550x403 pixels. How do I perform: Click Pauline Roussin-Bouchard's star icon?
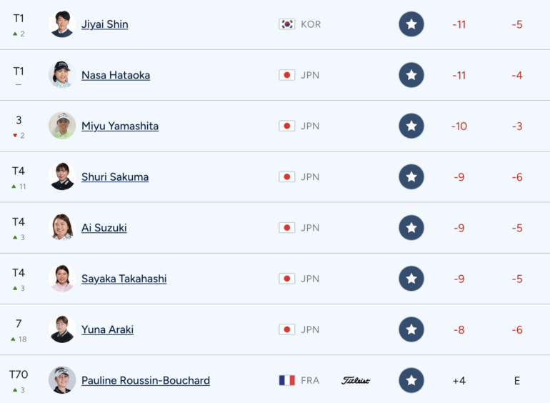tap(411, 381)
